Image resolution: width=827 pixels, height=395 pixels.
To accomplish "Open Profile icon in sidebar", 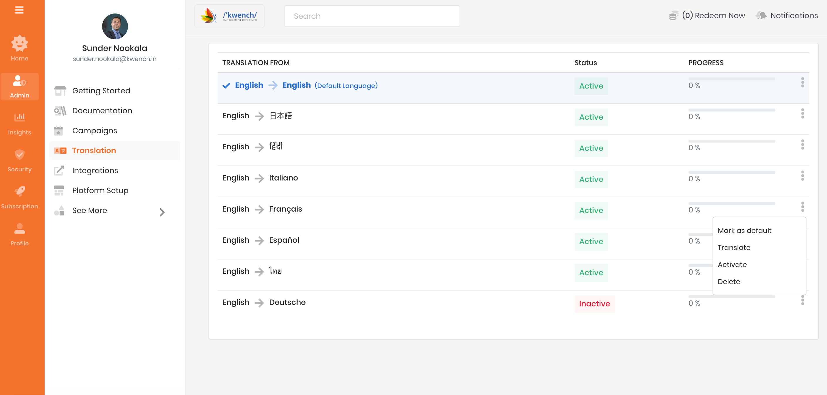I will click(x=19, y=229).
